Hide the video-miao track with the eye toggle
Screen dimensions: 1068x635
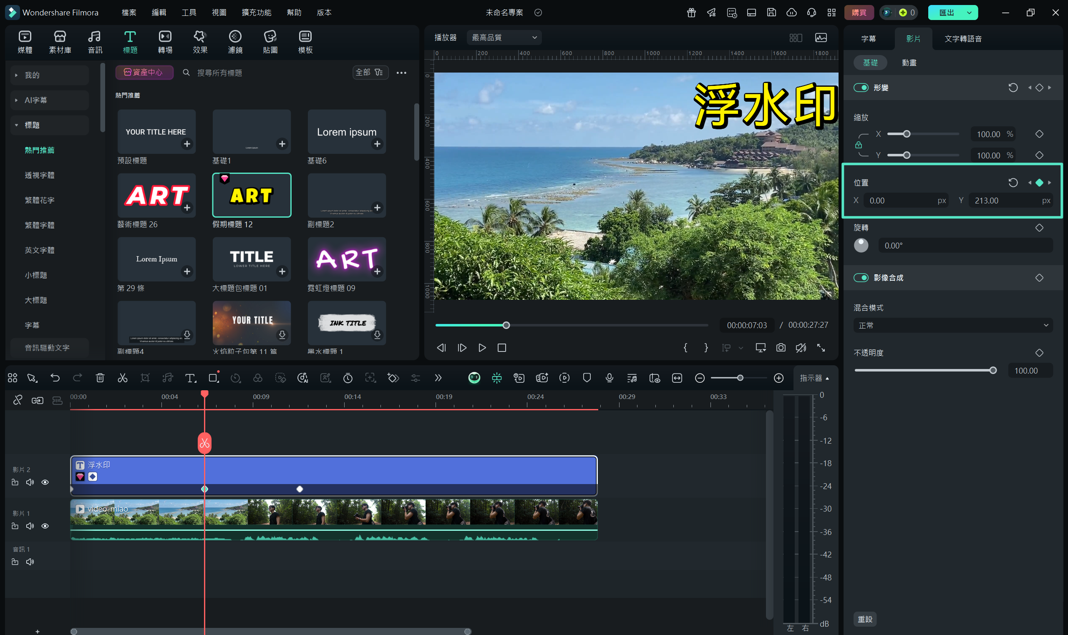45,526
